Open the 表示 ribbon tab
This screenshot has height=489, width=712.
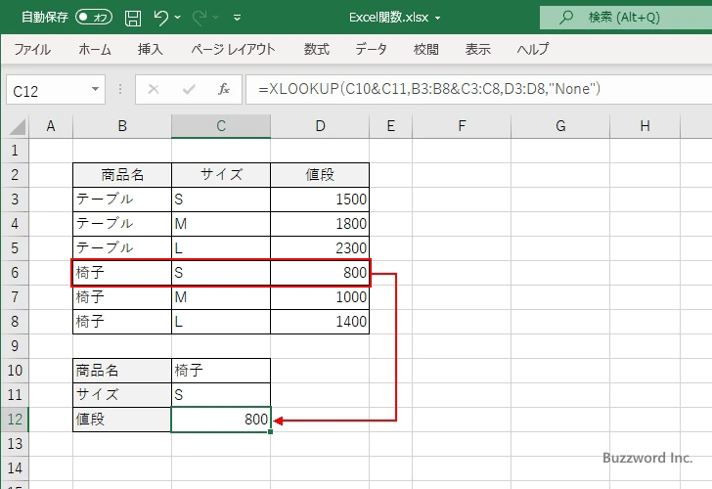[x=477, y=49]
